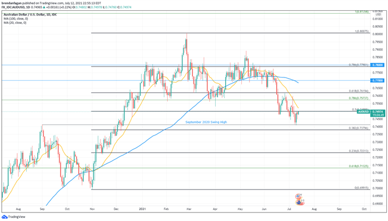Select the September 2020 Swing High text label

click(x=206, y=122)
